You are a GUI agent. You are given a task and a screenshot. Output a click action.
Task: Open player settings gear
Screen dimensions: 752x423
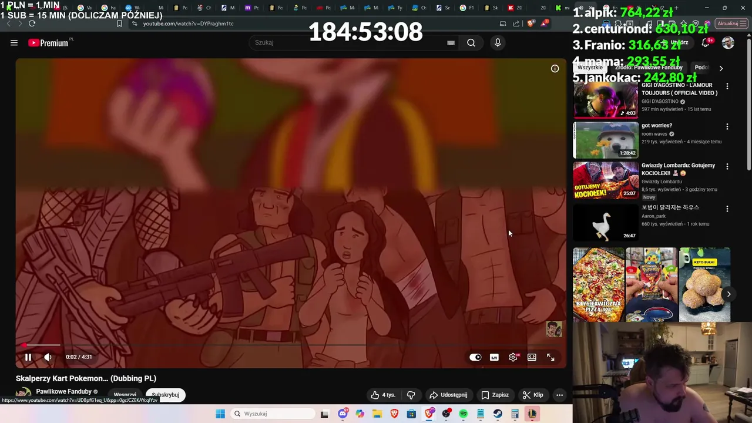point(513,357)
